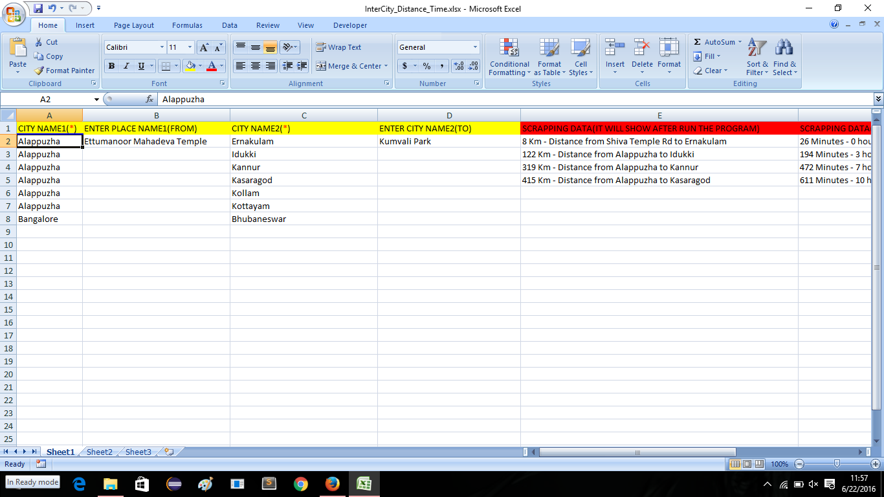
Task: Toggle Merge & Center
Action: point(348,66)
